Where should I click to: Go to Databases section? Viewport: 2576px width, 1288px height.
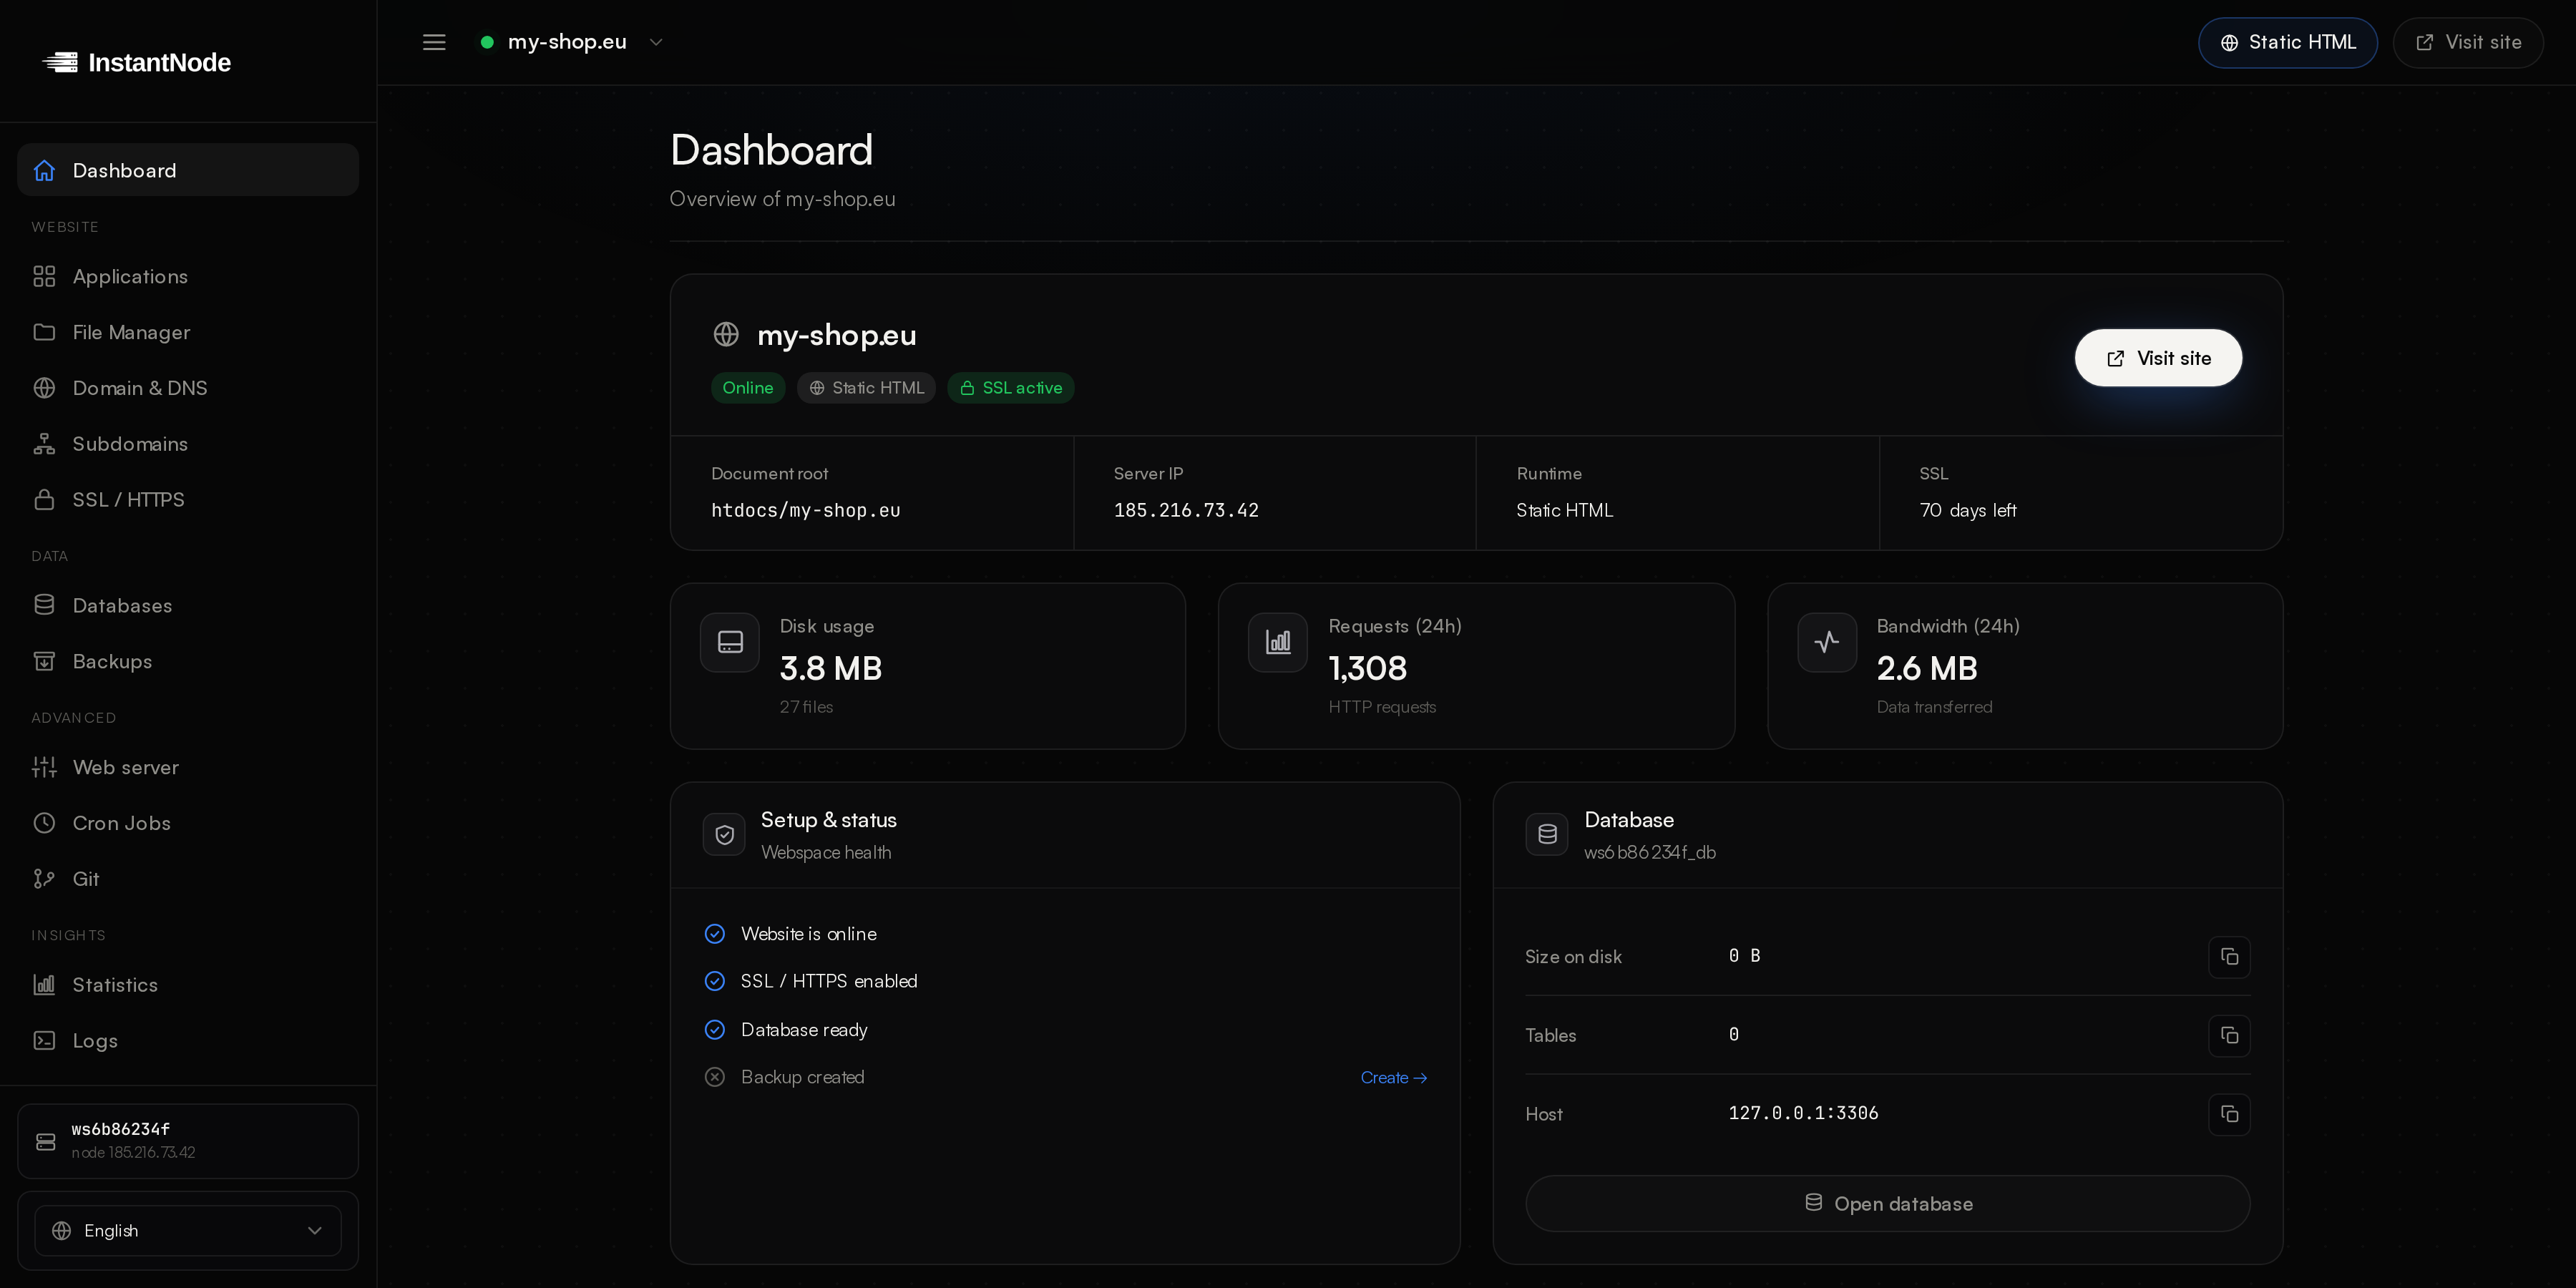[188, 605]
